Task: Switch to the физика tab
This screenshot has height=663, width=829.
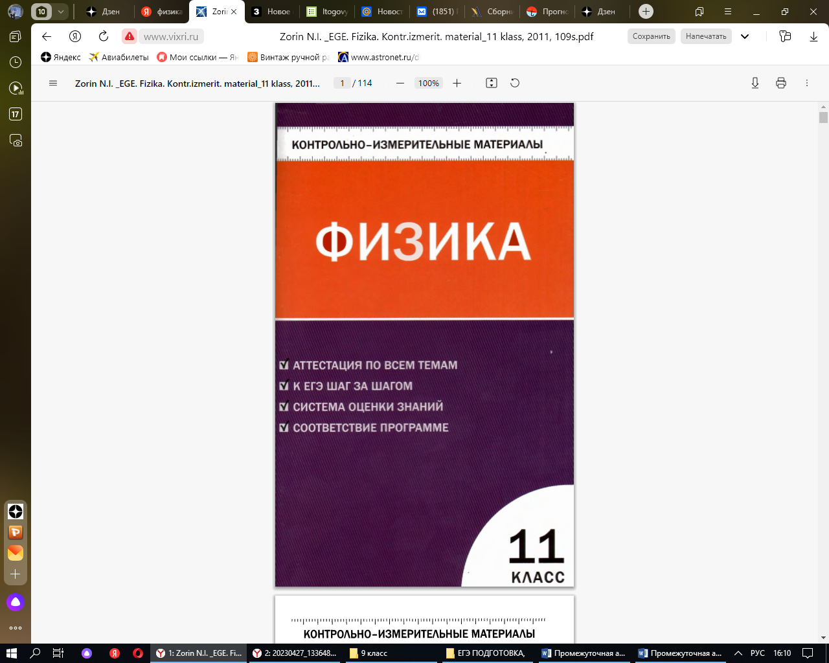Action: (162, 12)
